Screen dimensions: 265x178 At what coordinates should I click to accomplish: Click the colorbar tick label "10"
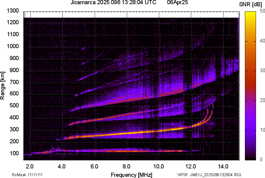[x=263, y=130]
